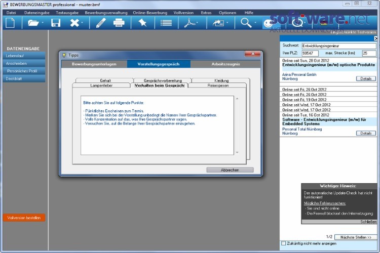Switch to the Arbeitszeugnis tab
The image size is (380, 253).
click(x=225, y=64)
